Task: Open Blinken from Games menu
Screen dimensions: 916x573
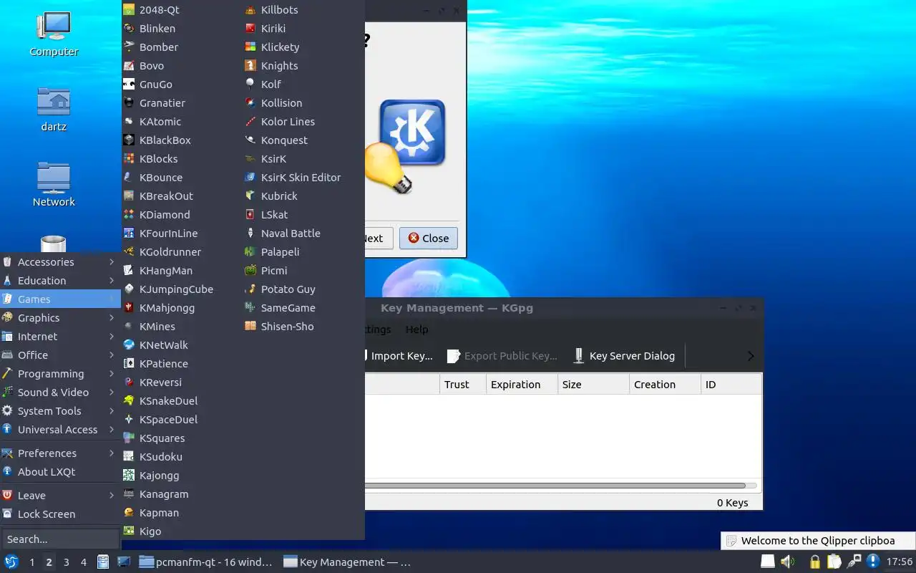Action: pos(182,29)
